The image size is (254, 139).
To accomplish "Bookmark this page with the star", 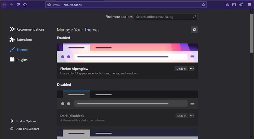I will pyautogui.click(x=203, y=5).
